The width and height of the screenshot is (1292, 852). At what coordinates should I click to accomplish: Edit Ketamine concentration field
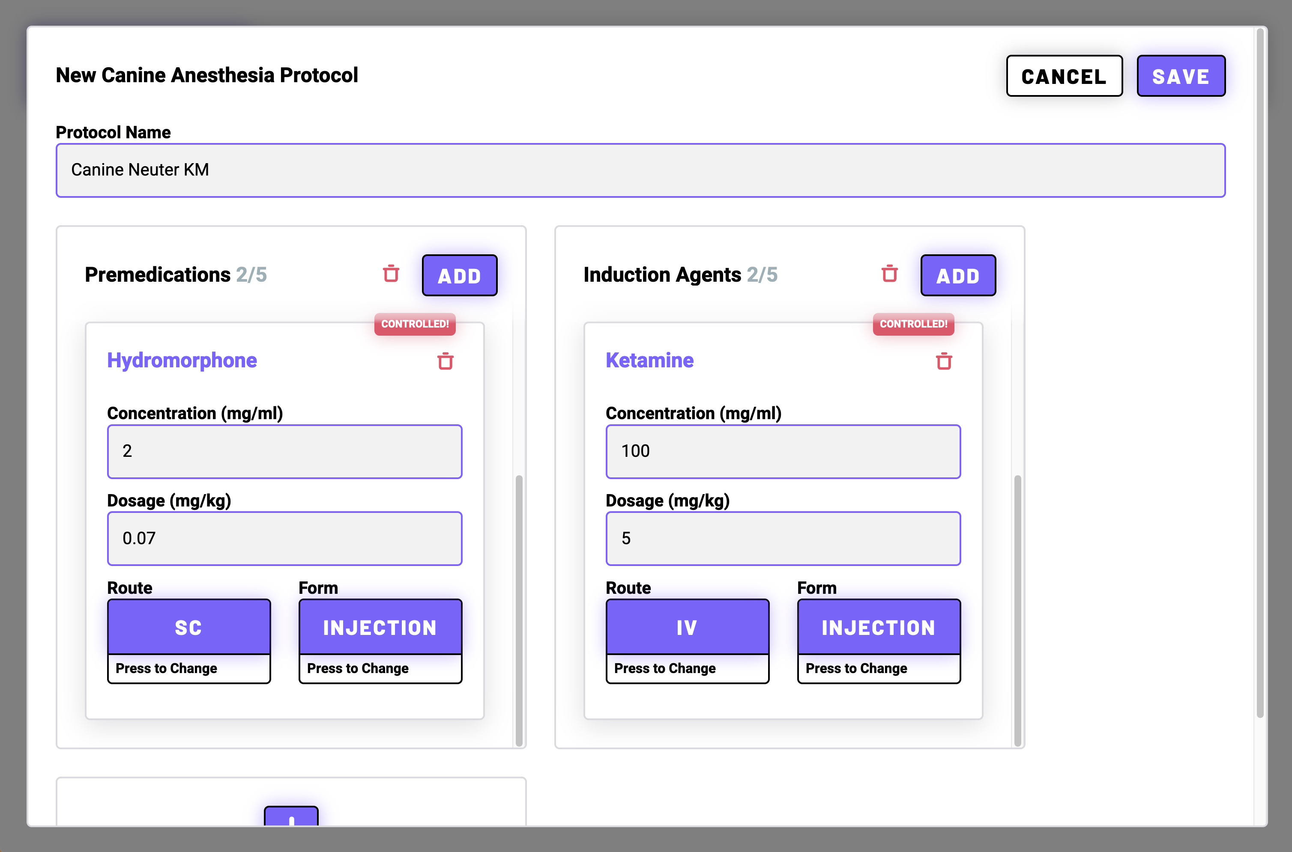click(x=783, y=452)
